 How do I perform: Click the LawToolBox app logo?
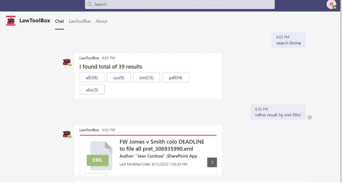click(x=11, y=21)
